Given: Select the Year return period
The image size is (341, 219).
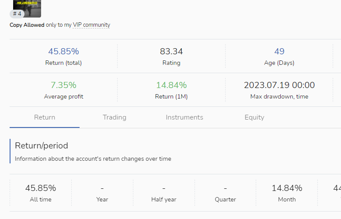Looking at the screenshot, I should 102,193.
